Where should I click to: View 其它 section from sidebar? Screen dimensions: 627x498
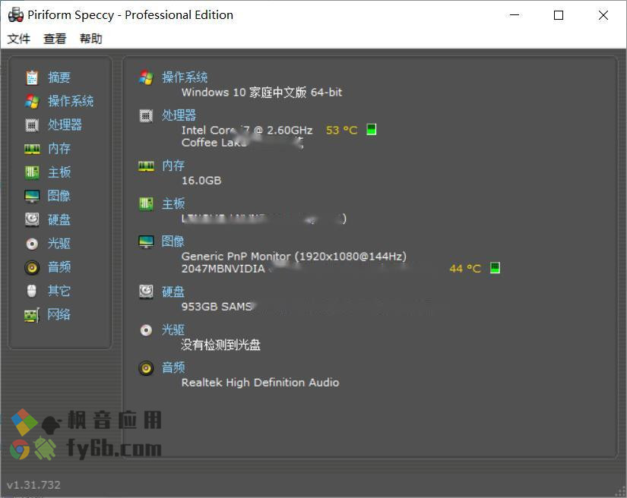[59, 291]
